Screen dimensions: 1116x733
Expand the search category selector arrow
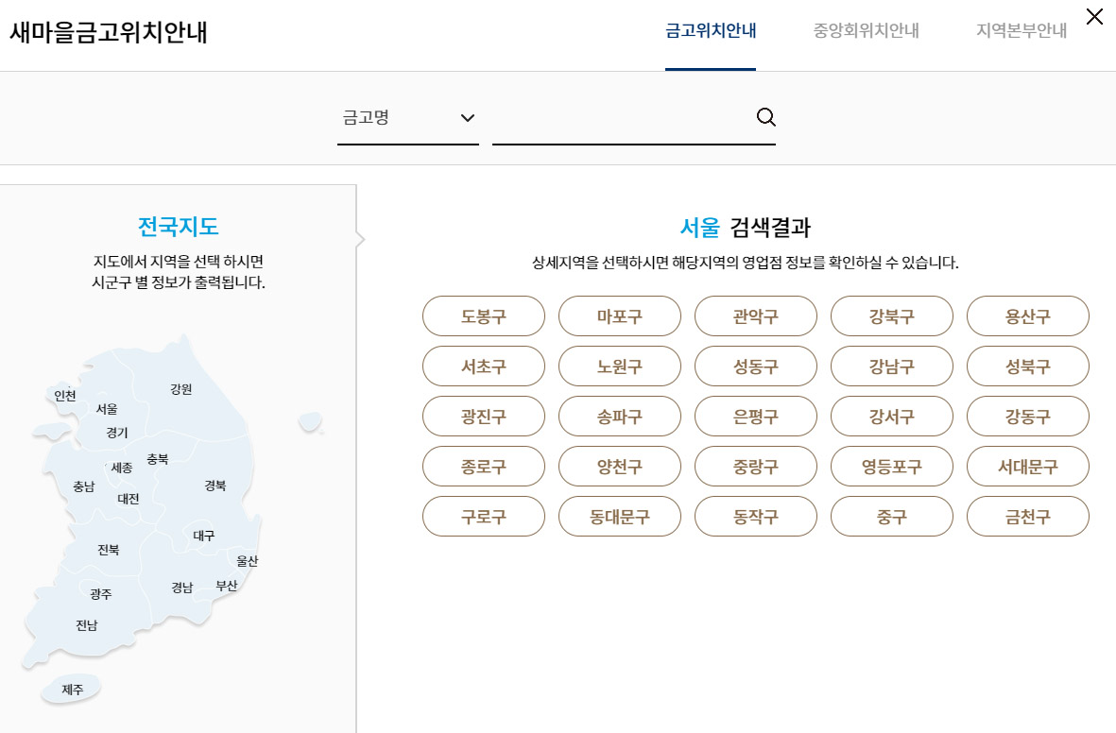tap(465, 118)
